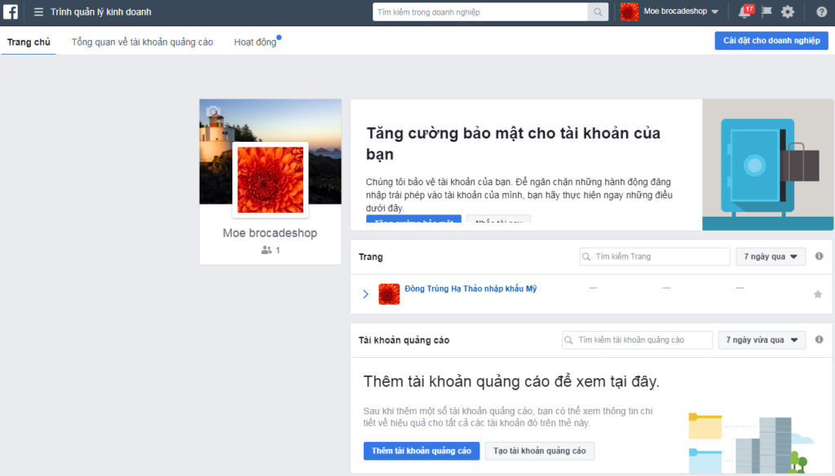
Task: Click the people count icon under Moe brocadeshop
Action: coord(267,249)
